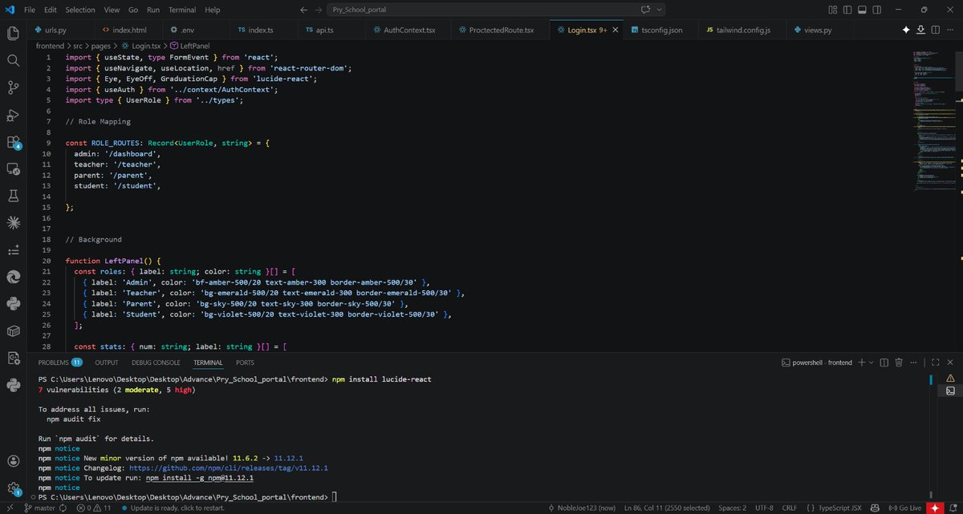Image resolution: width=963 pixels, height=514 pixels.
Task: Click the master branch status item
Action: [x=39, y=508]
